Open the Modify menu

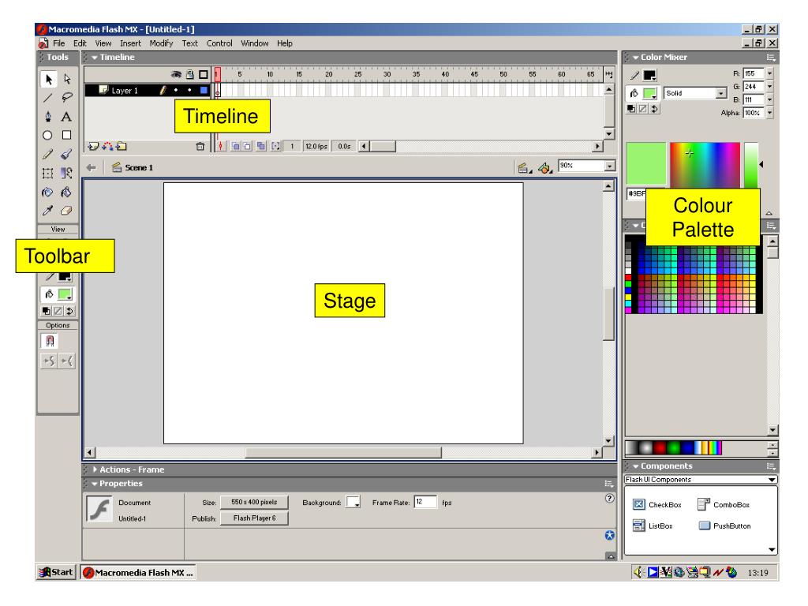coord(161,43)
